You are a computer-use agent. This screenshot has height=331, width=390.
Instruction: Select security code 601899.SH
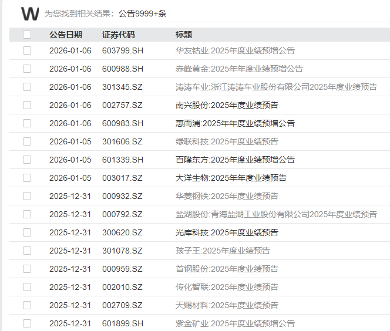123,323
